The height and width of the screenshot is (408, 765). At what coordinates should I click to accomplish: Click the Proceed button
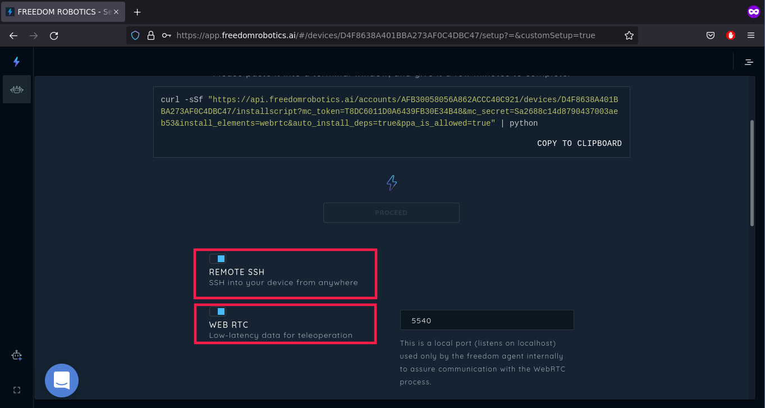(391, 213)
